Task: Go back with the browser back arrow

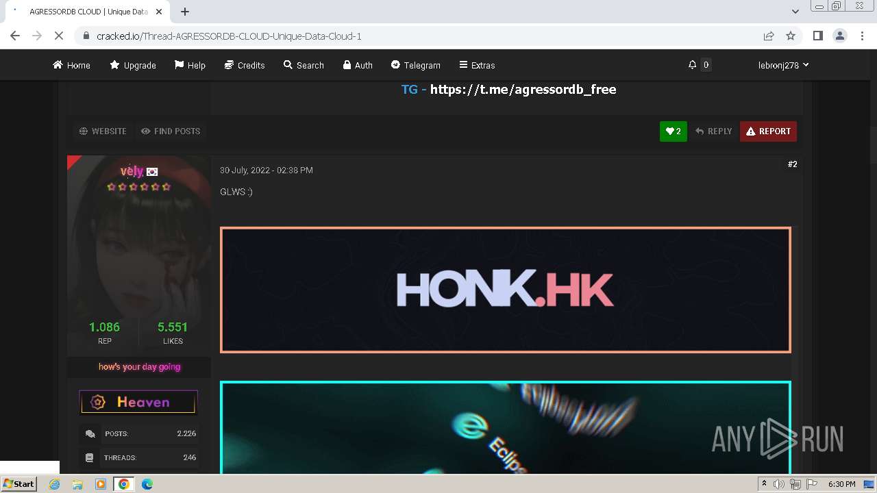Action: click(15, 36)
